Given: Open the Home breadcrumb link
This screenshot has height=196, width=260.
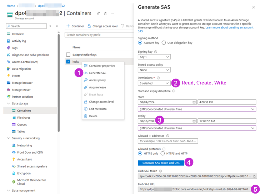Looking at the screenshot, I should (x=11, y=6).
